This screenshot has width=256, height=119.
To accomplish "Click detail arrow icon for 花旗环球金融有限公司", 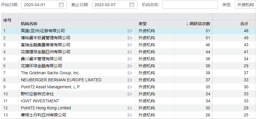I will 130,66.
